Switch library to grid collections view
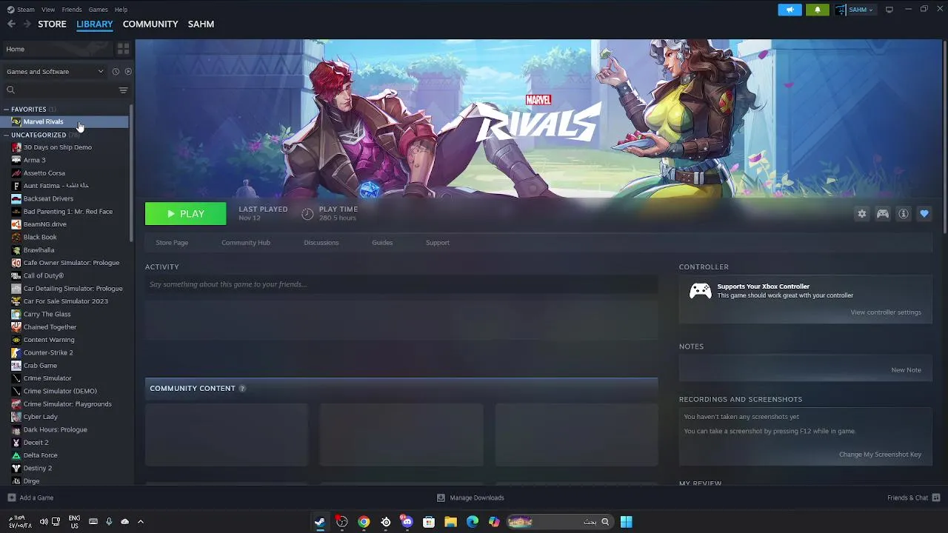This screenshot has width=948, height=533. click(x=123, y=49)
